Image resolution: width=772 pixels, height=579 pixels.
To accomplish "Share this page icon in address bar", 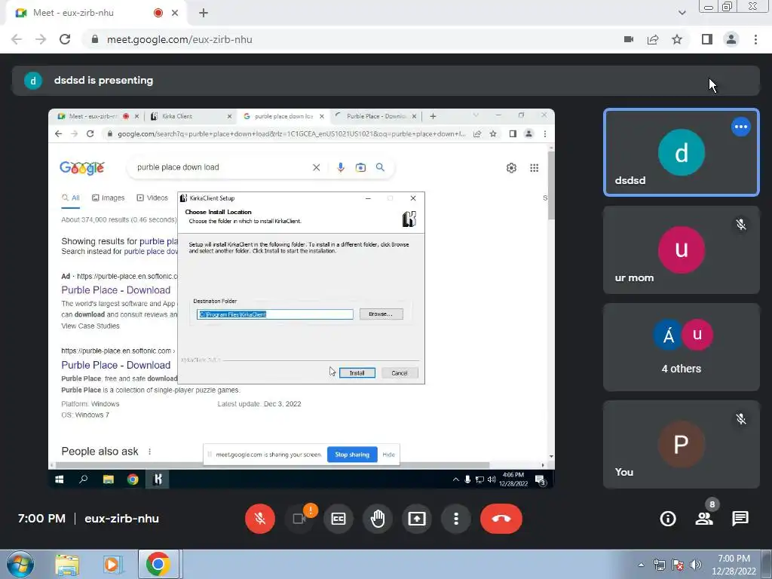I will (x=653, y=39).
